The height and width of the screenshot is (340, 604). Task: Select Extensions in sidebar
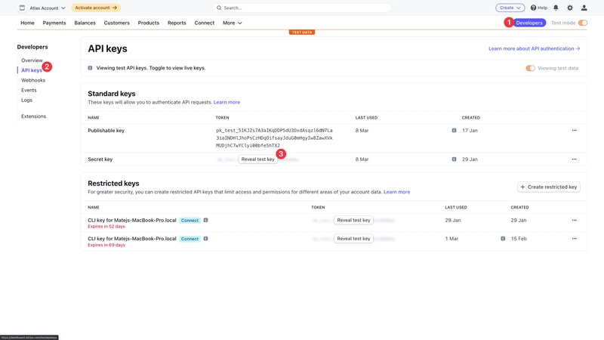coord(33,116)
